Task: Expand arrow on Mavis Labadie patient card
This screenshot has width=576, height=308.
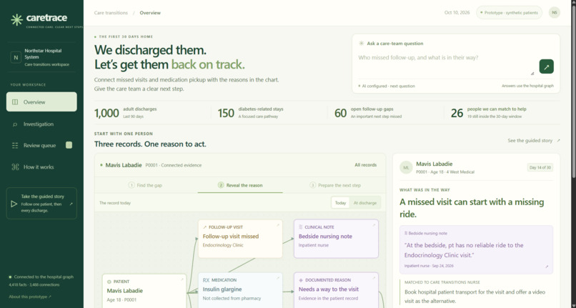Action: click(182, 279)
